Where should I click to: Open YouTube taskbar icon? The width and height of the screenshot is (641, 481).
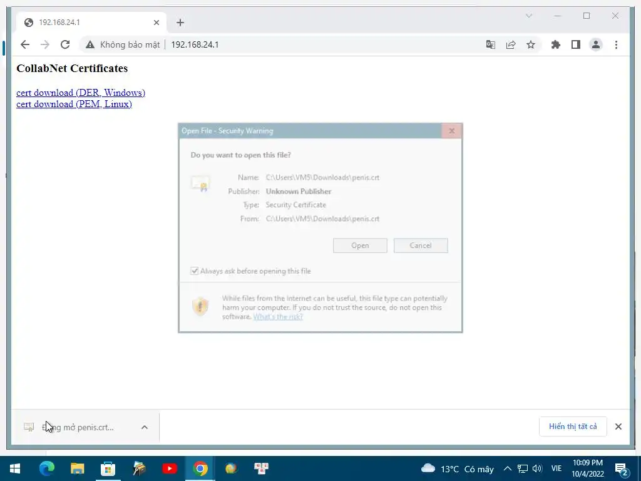pos(169,468)
